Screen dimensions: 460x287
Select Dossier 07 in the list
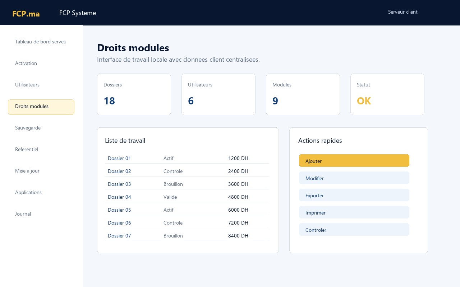pos(119,236)
